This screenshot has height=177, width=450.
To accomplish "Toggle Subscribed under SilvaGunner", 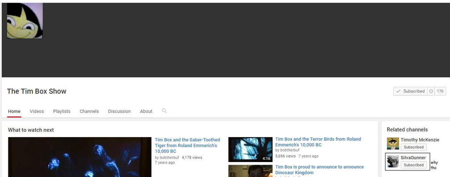I will coord(414,165).
